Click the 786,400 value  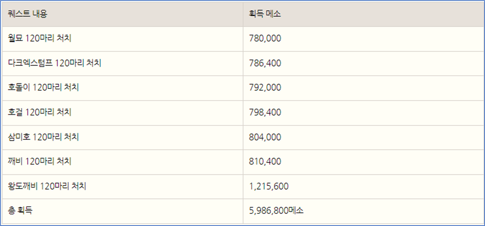coord(265,63)
